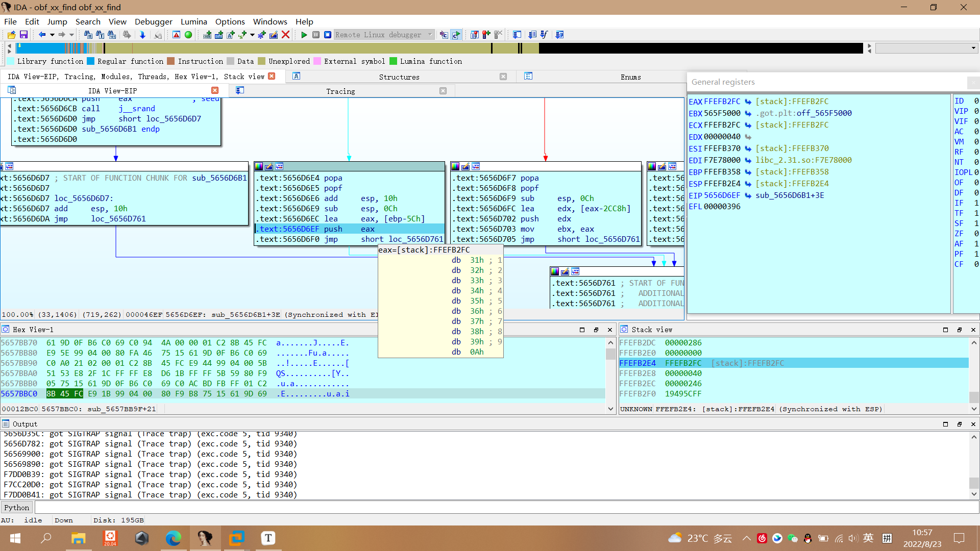Pause the debugged process
The width and height of the screenshot is (980, 551).
click(316, 35)
